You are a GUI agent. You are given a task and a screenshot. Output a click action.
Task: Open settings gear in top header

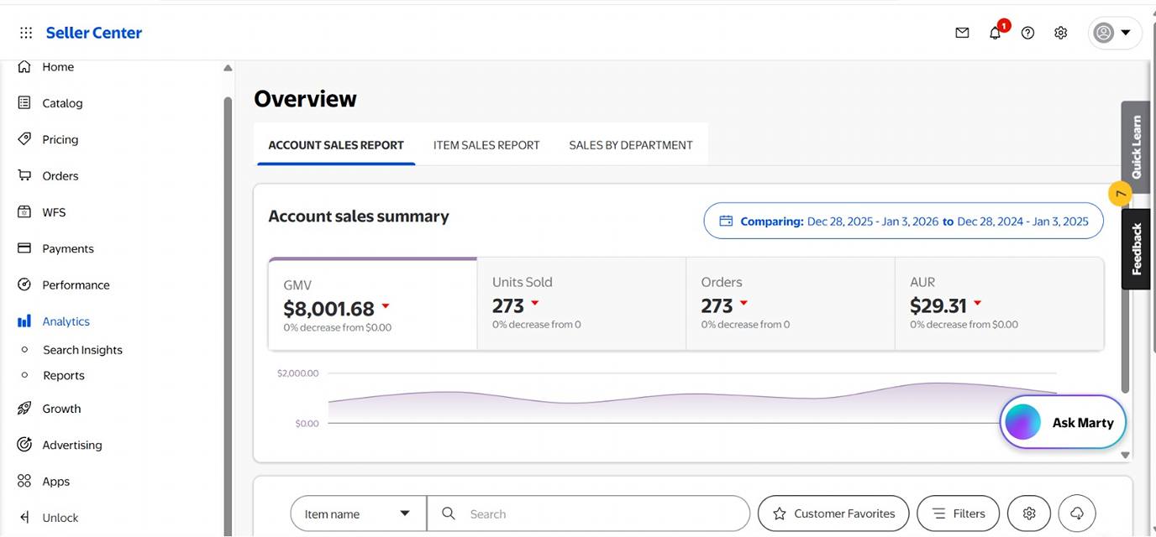pyautogui.click(x=1060, y=33)
